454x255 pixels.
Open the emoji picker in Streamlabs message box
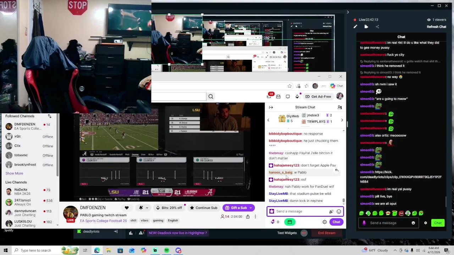coord(413,223)
